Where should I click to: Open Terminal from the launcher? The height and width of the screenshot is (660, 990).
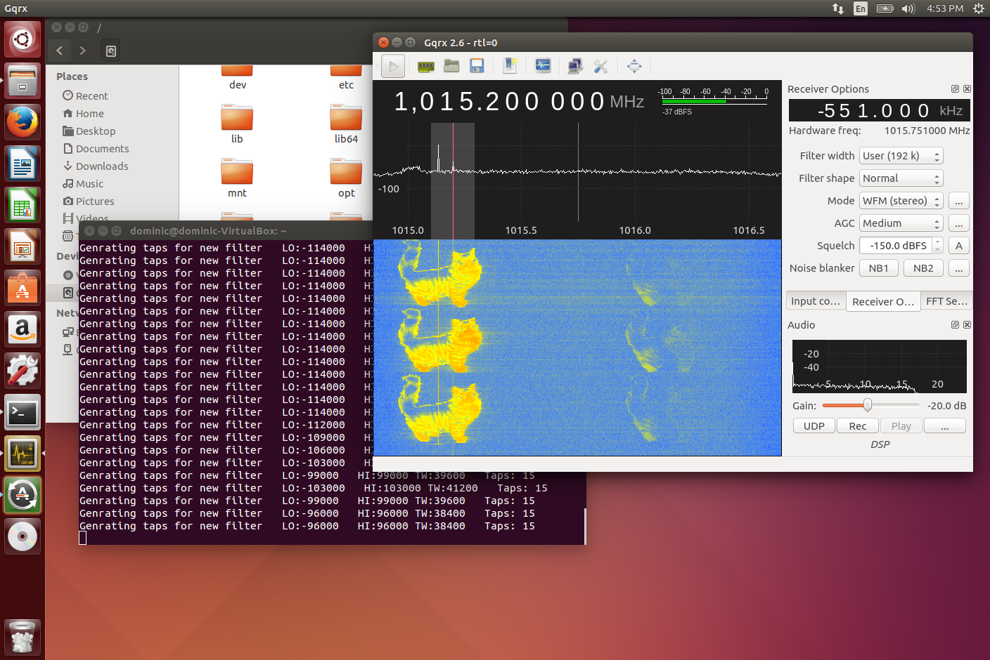pyautogui.click(x=22, y=412)
